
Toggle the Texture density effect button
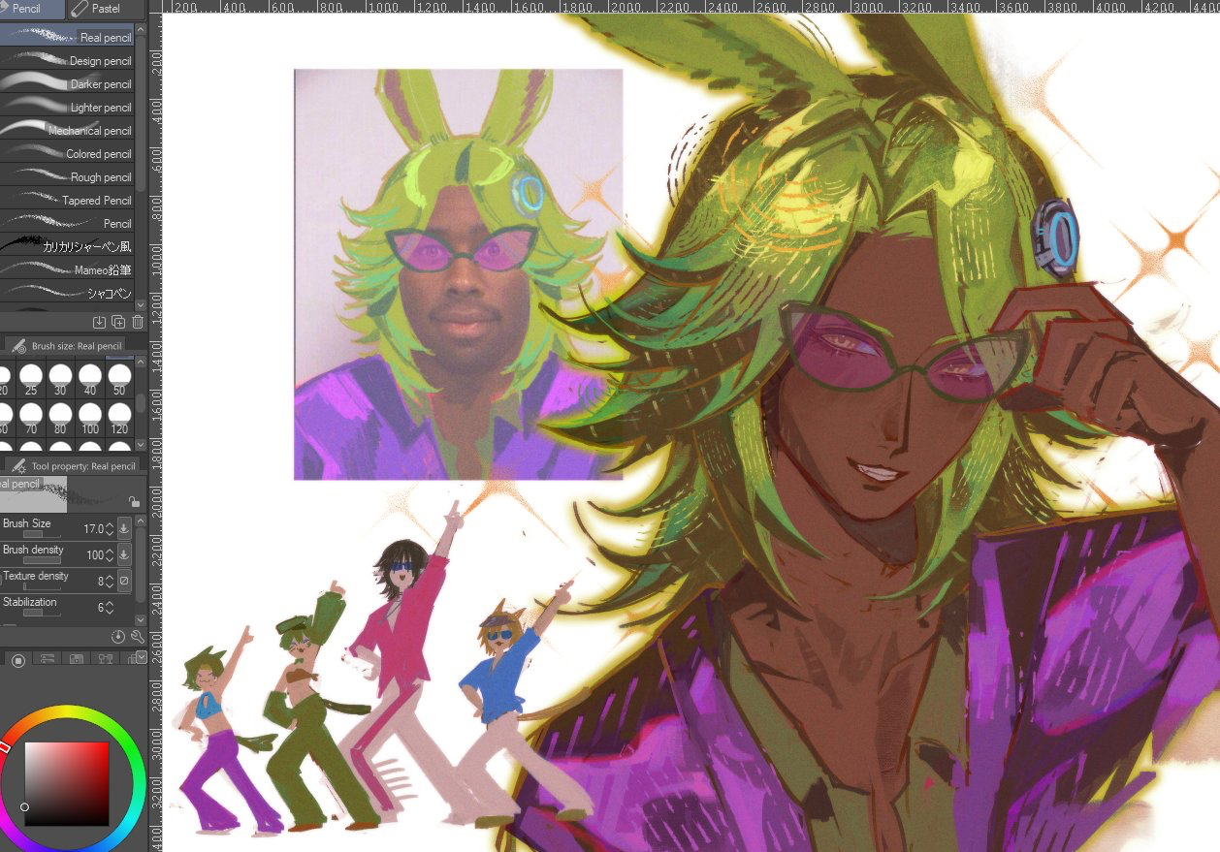point(124,581)
